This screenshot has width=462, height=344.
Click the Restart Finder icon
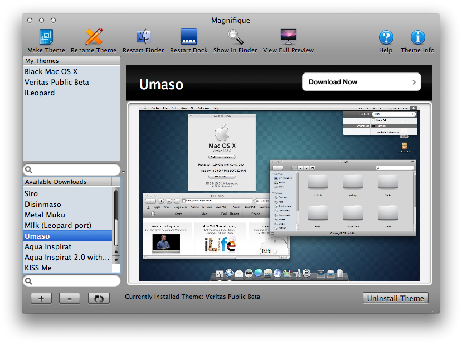(143, 37)
